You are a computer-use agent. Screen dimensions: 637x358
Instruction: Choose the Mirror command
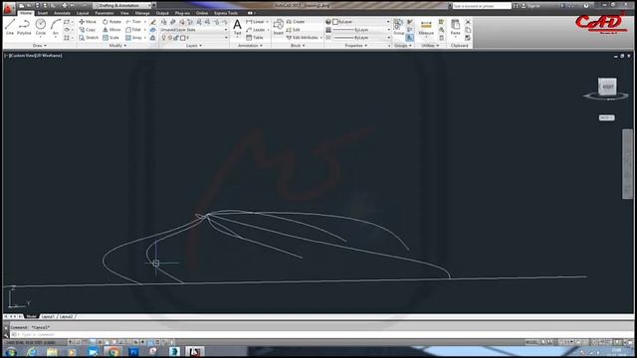[x=111, y=30]
